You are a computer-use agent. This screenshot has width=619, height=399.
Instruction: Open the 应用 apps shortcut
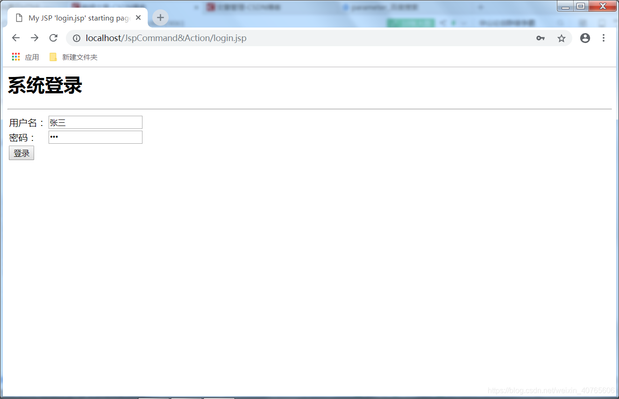click(x=26, y=57)
